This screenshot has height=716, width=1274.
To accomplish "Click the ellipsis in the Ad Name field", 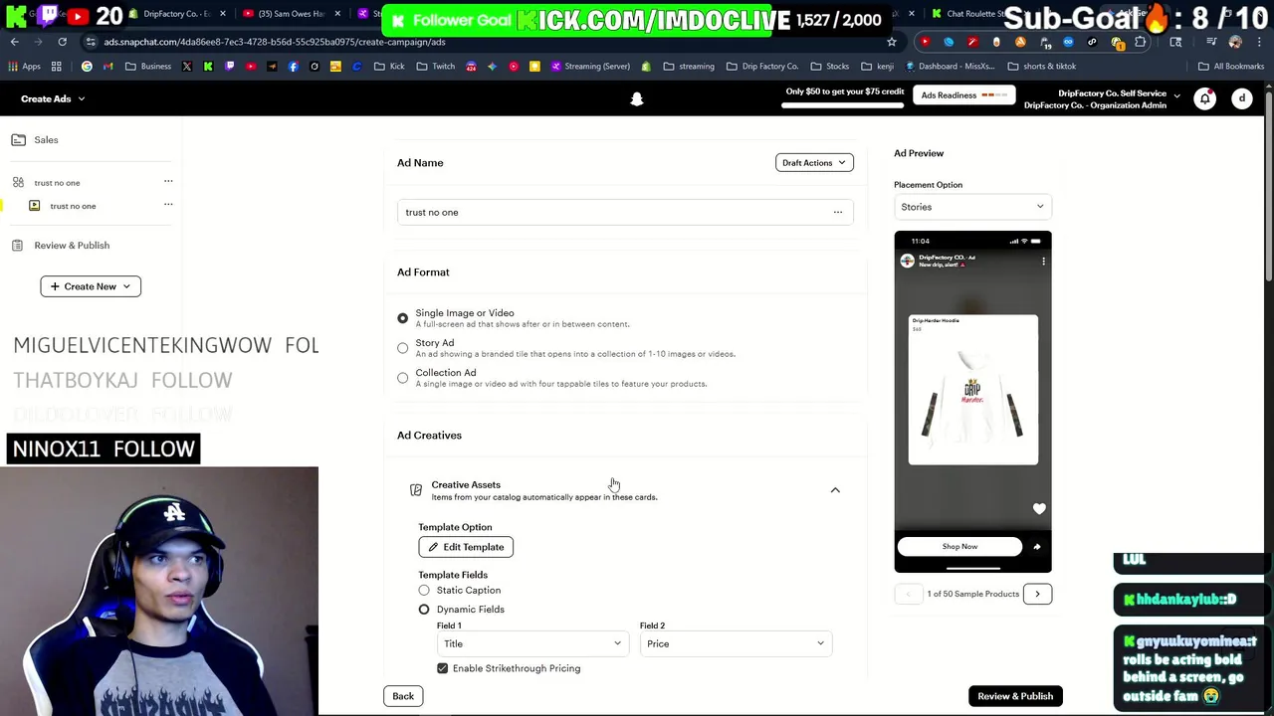I will 838,212.
